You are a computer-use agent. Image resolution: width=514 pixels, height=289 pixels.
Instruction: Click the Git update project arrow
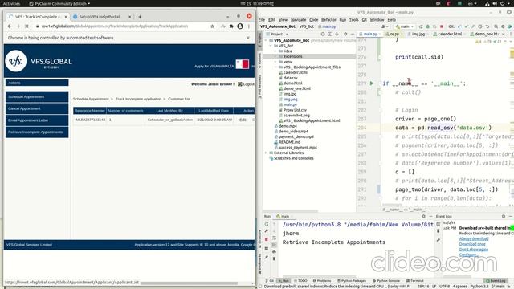pyautogui.click(x=459, y=26)
